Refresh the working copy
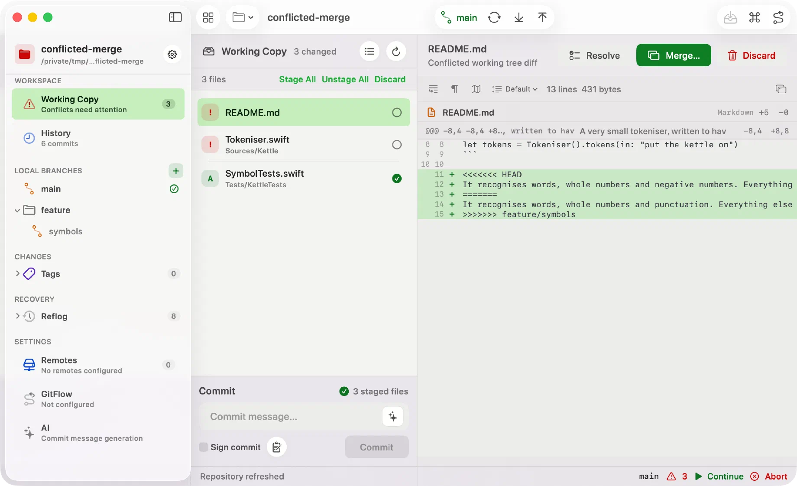This screenshot has width=797, height=486. [x=396, y=52]
